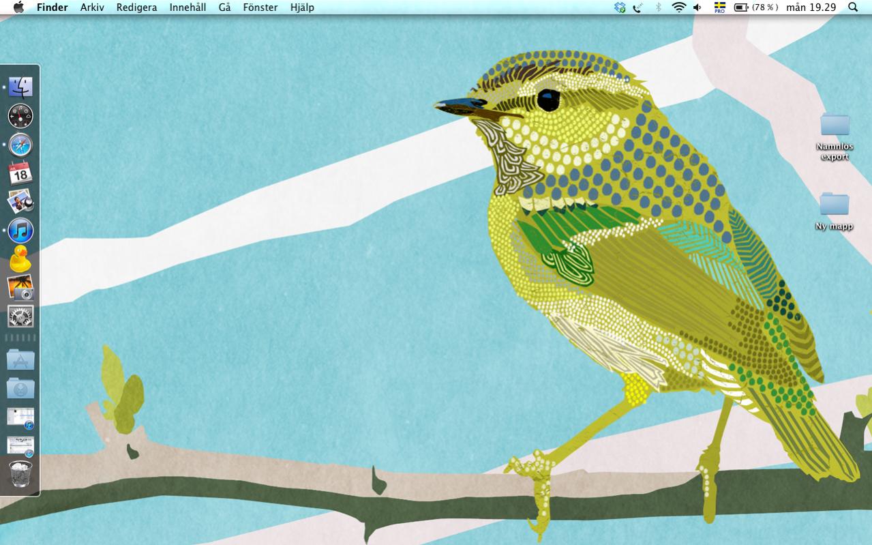
Task: Open iCal calendar showing 18
Action: click(x=20, y=173)
